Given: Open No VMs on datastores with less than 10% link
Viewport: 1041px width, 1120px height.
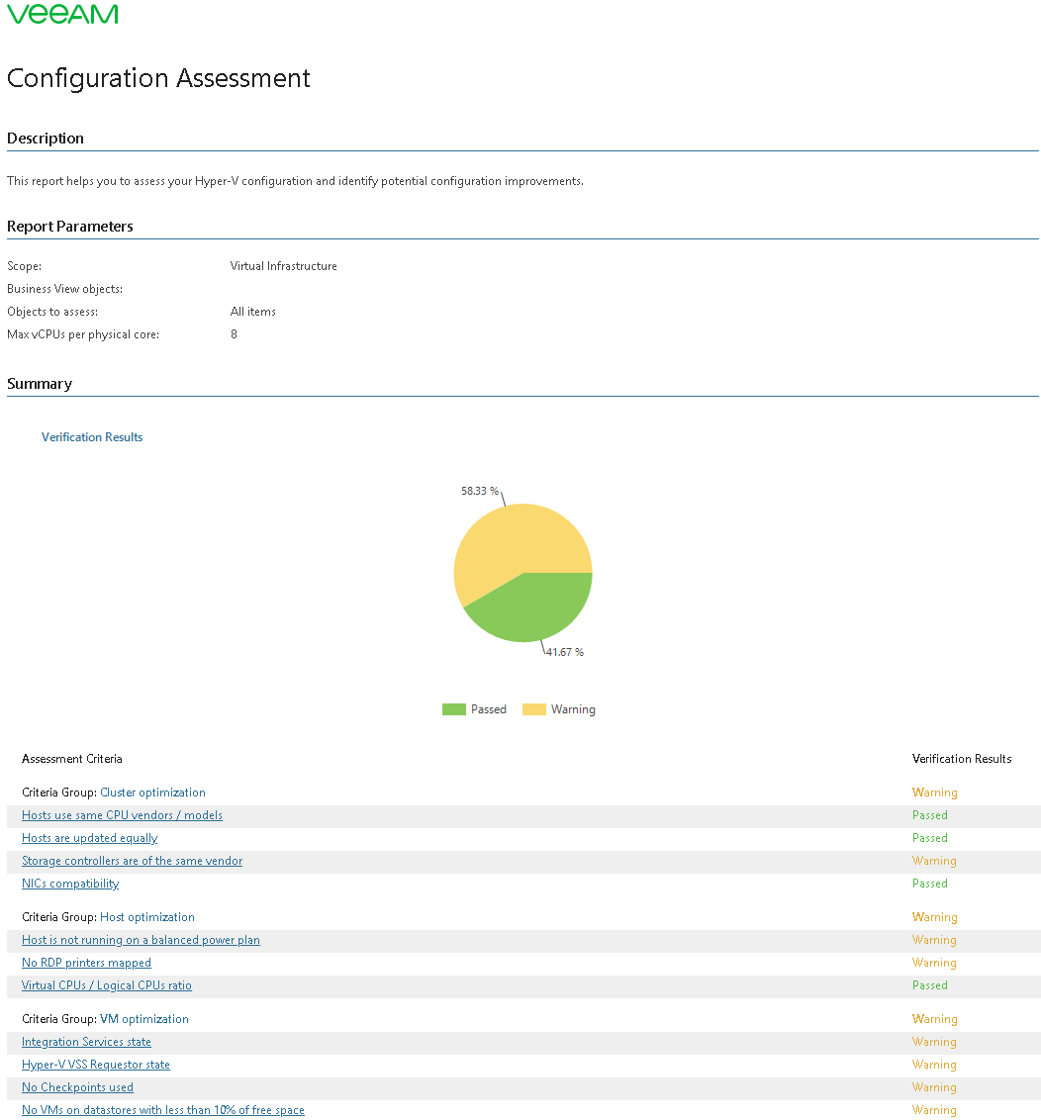Looking at the screenshot, I should click(x=163, y=1110).
